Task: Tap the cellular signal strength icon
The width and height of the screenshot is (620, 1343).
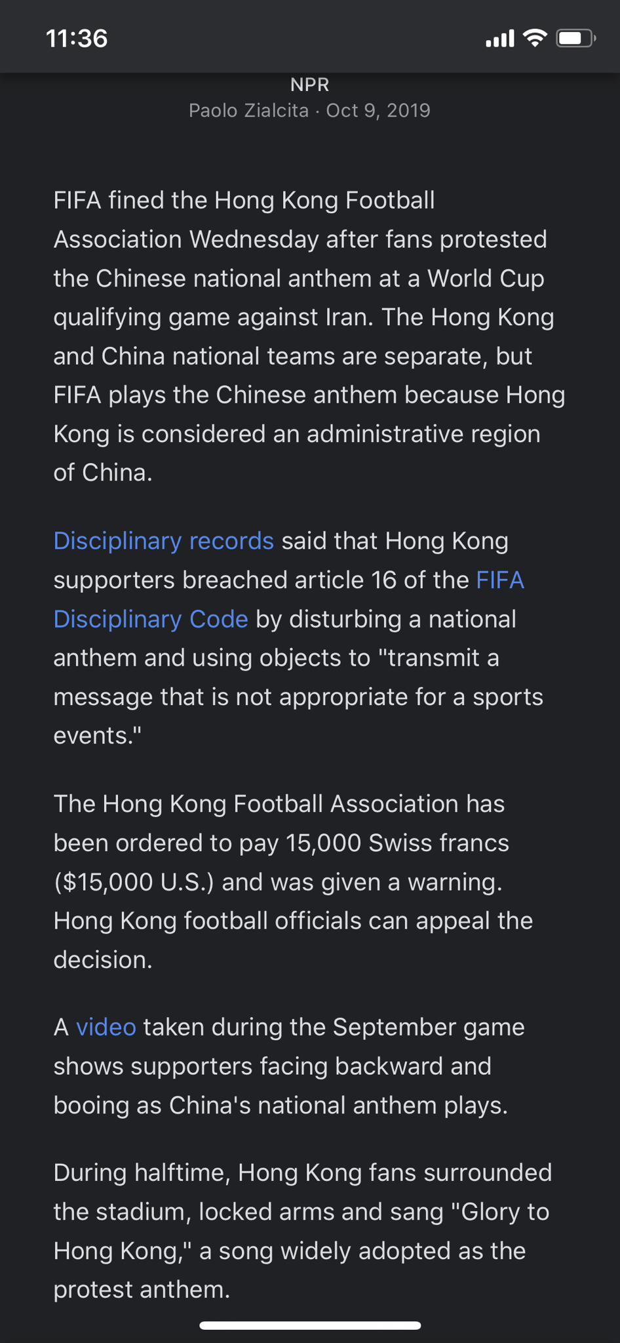Action: click(x=499, y=39)
